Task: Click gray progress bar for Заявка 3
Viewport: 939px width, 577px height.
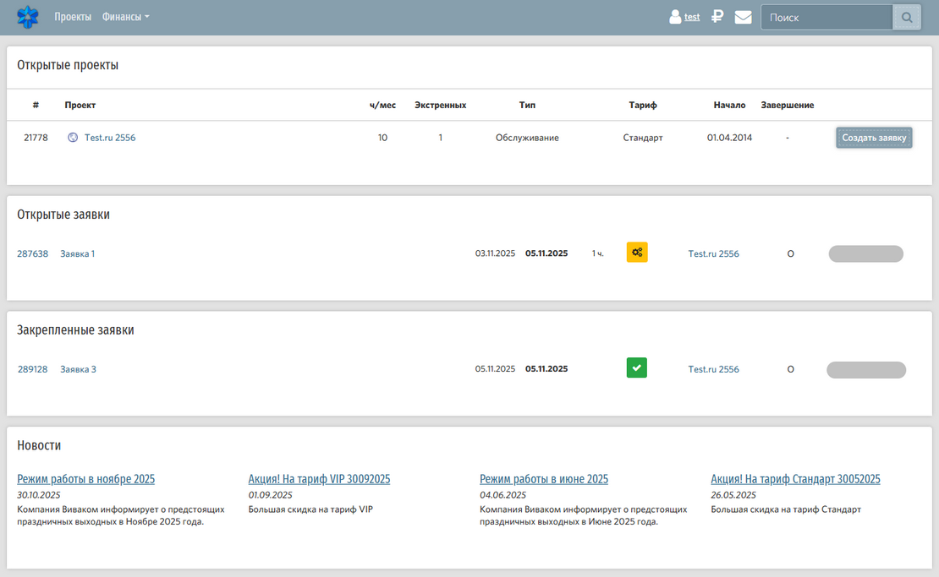Action: point(865,369)
